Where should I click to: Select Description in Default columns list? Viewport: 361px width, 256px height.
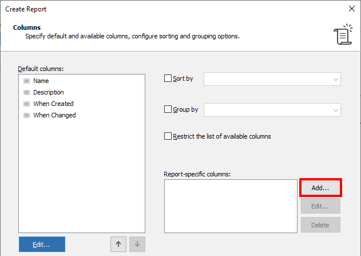coord(49,92)
